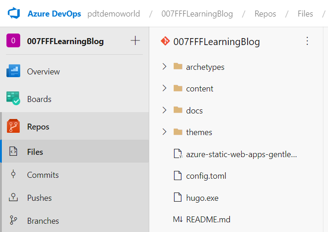This screenshot has width=328, height=232.
Task: Open README.md file
Action: [x=208, y=220]
